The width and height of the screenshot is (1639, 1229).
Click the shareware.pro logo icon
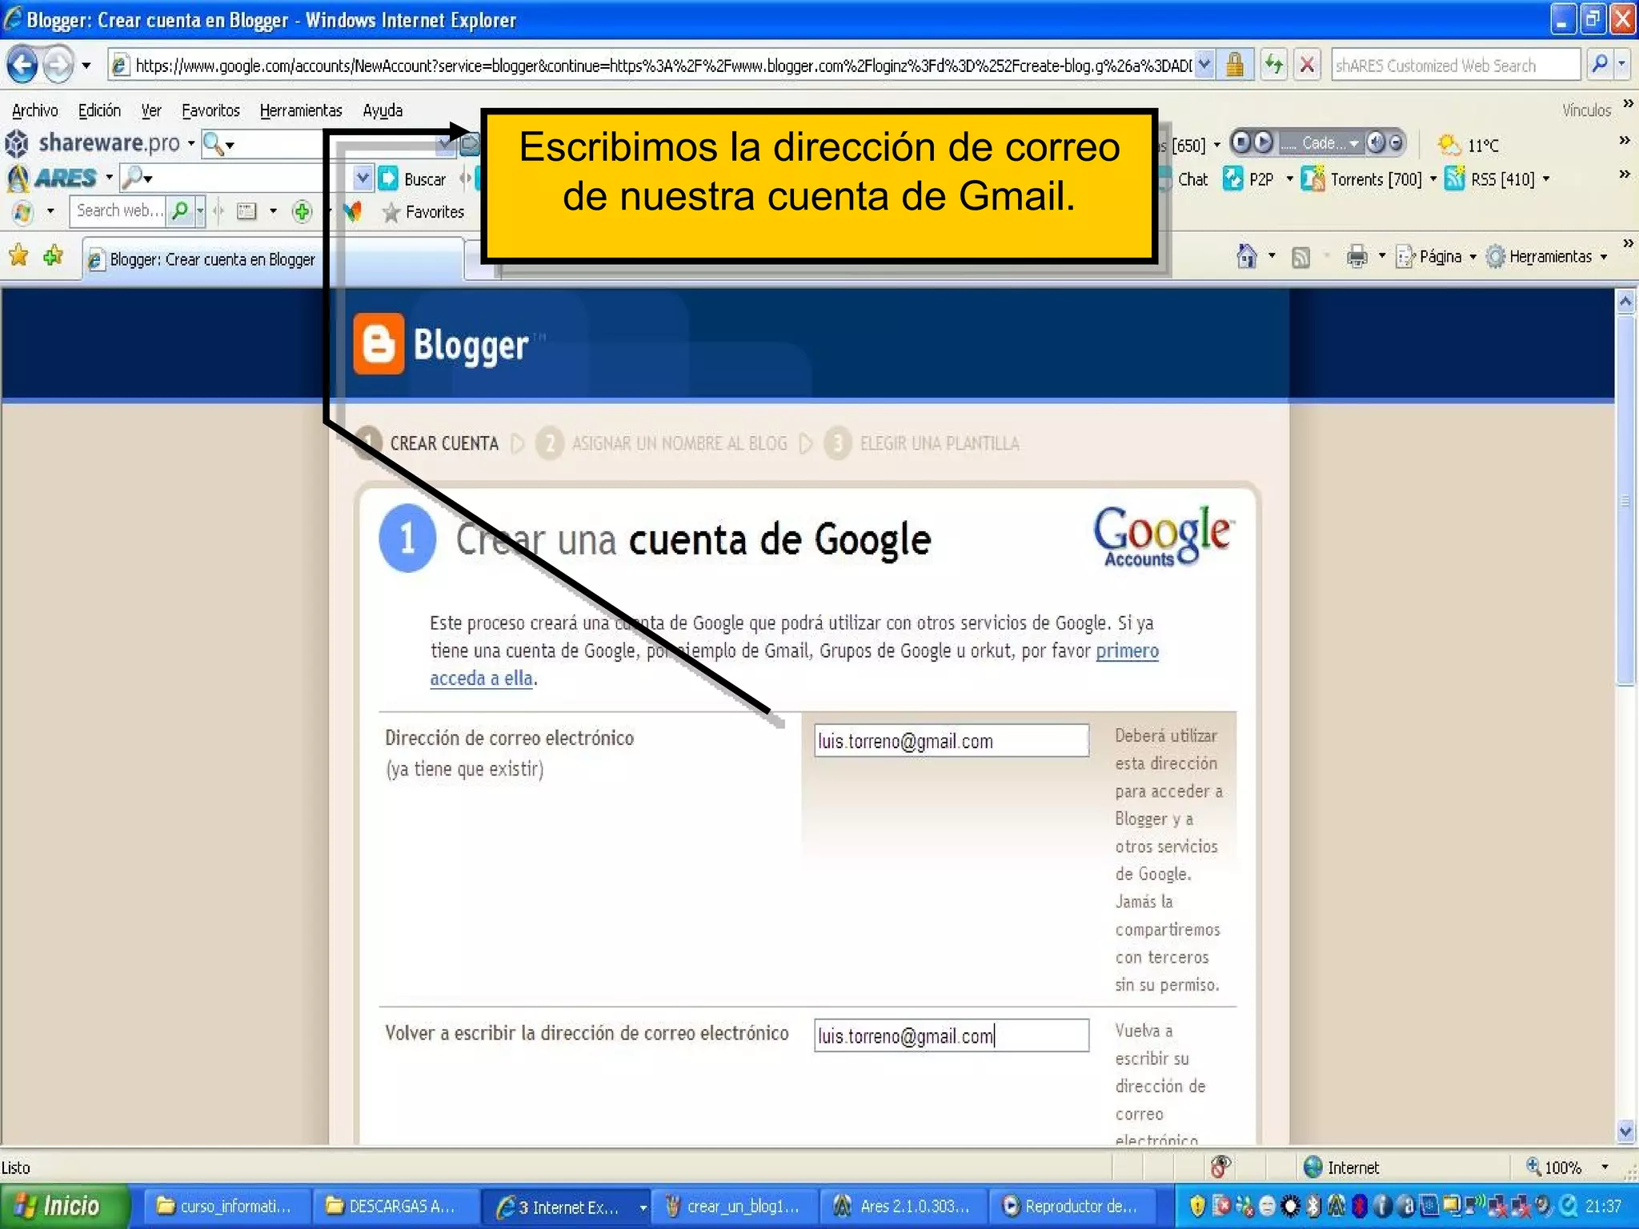click(17, 144)
